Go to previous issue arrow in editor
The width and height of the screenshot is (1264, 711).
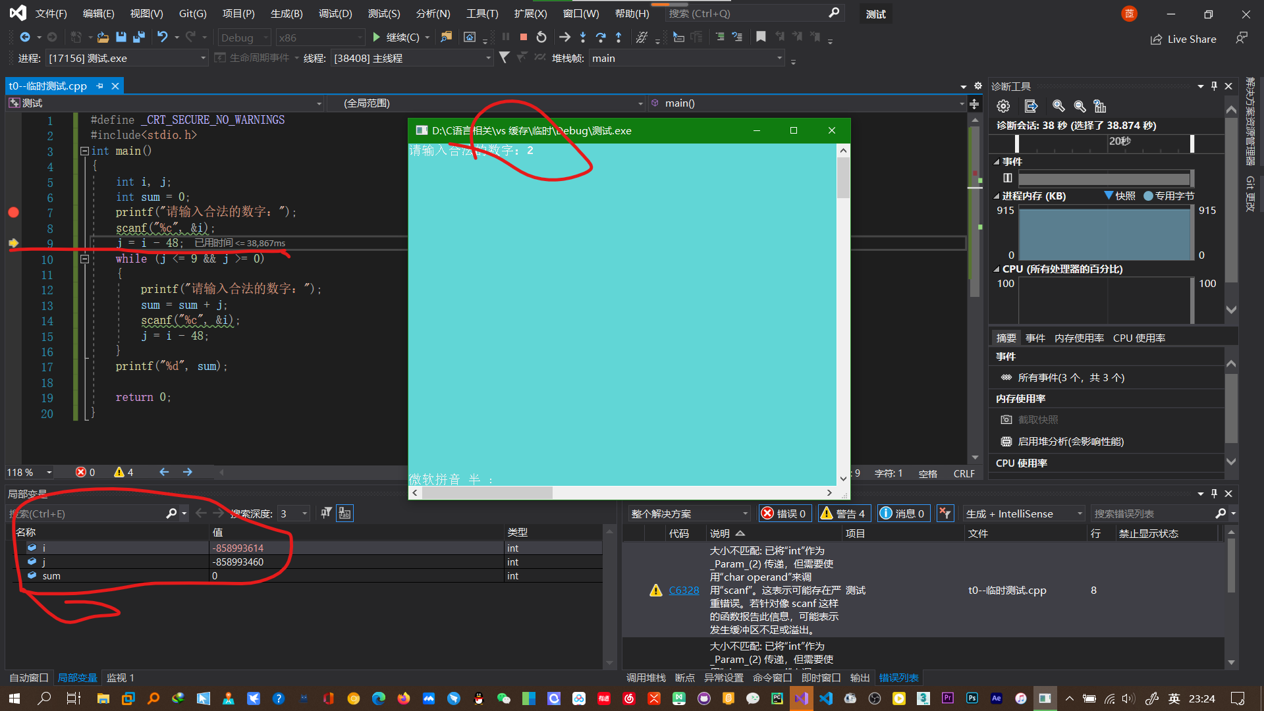coord(164,472)
